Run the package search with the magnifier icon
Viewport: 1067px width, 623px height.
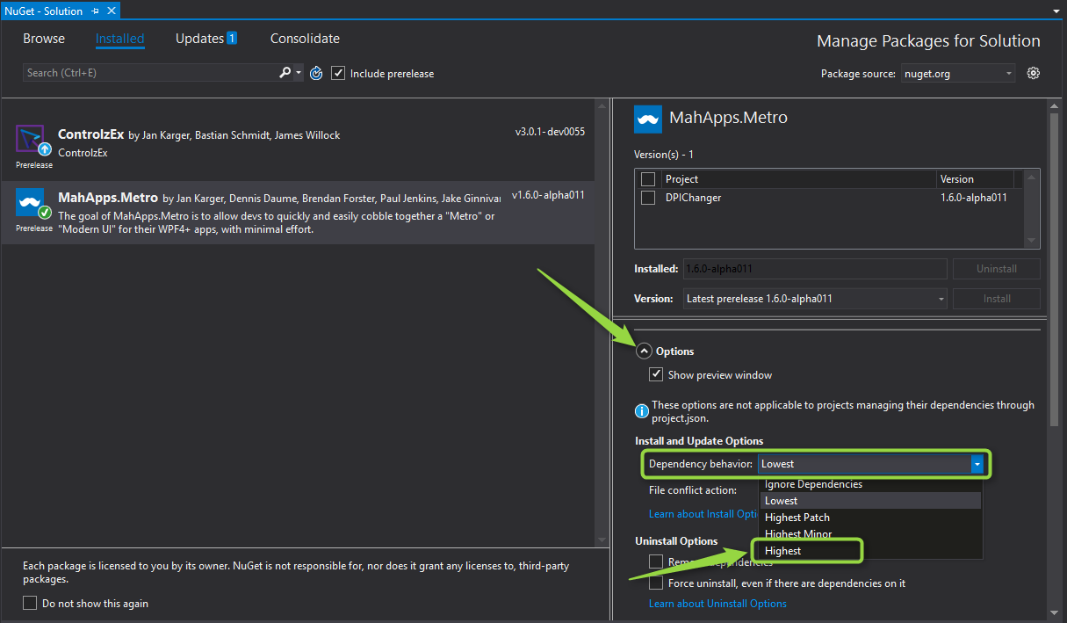(x=285, y=72)
